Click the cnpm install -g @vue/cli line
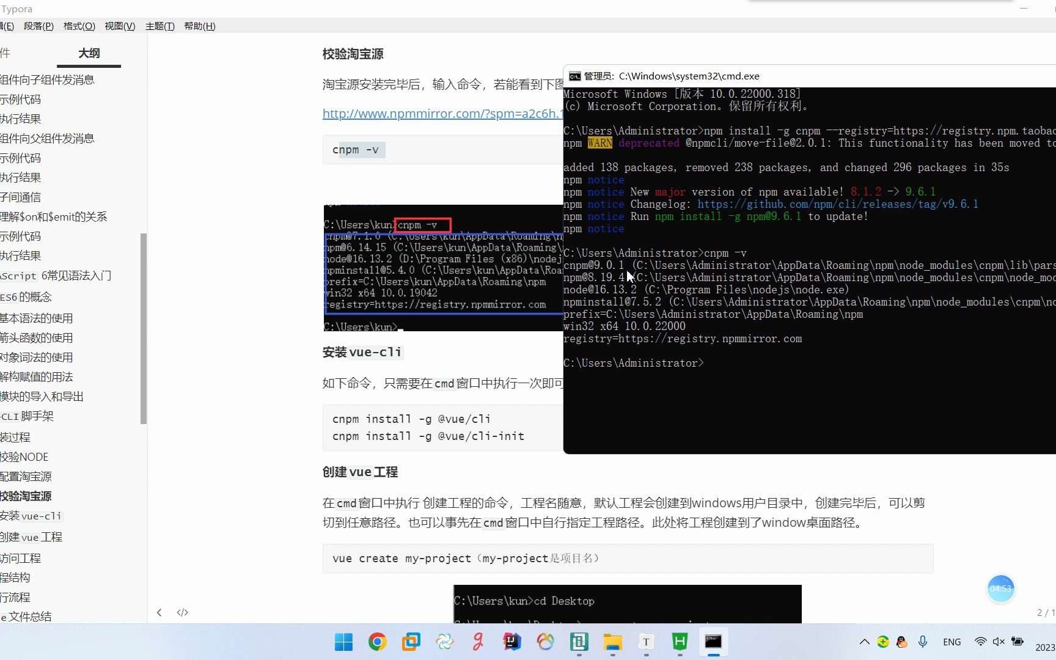This screenshot has height=660, width=1056. pyautogui.click(x=411, y=419)
